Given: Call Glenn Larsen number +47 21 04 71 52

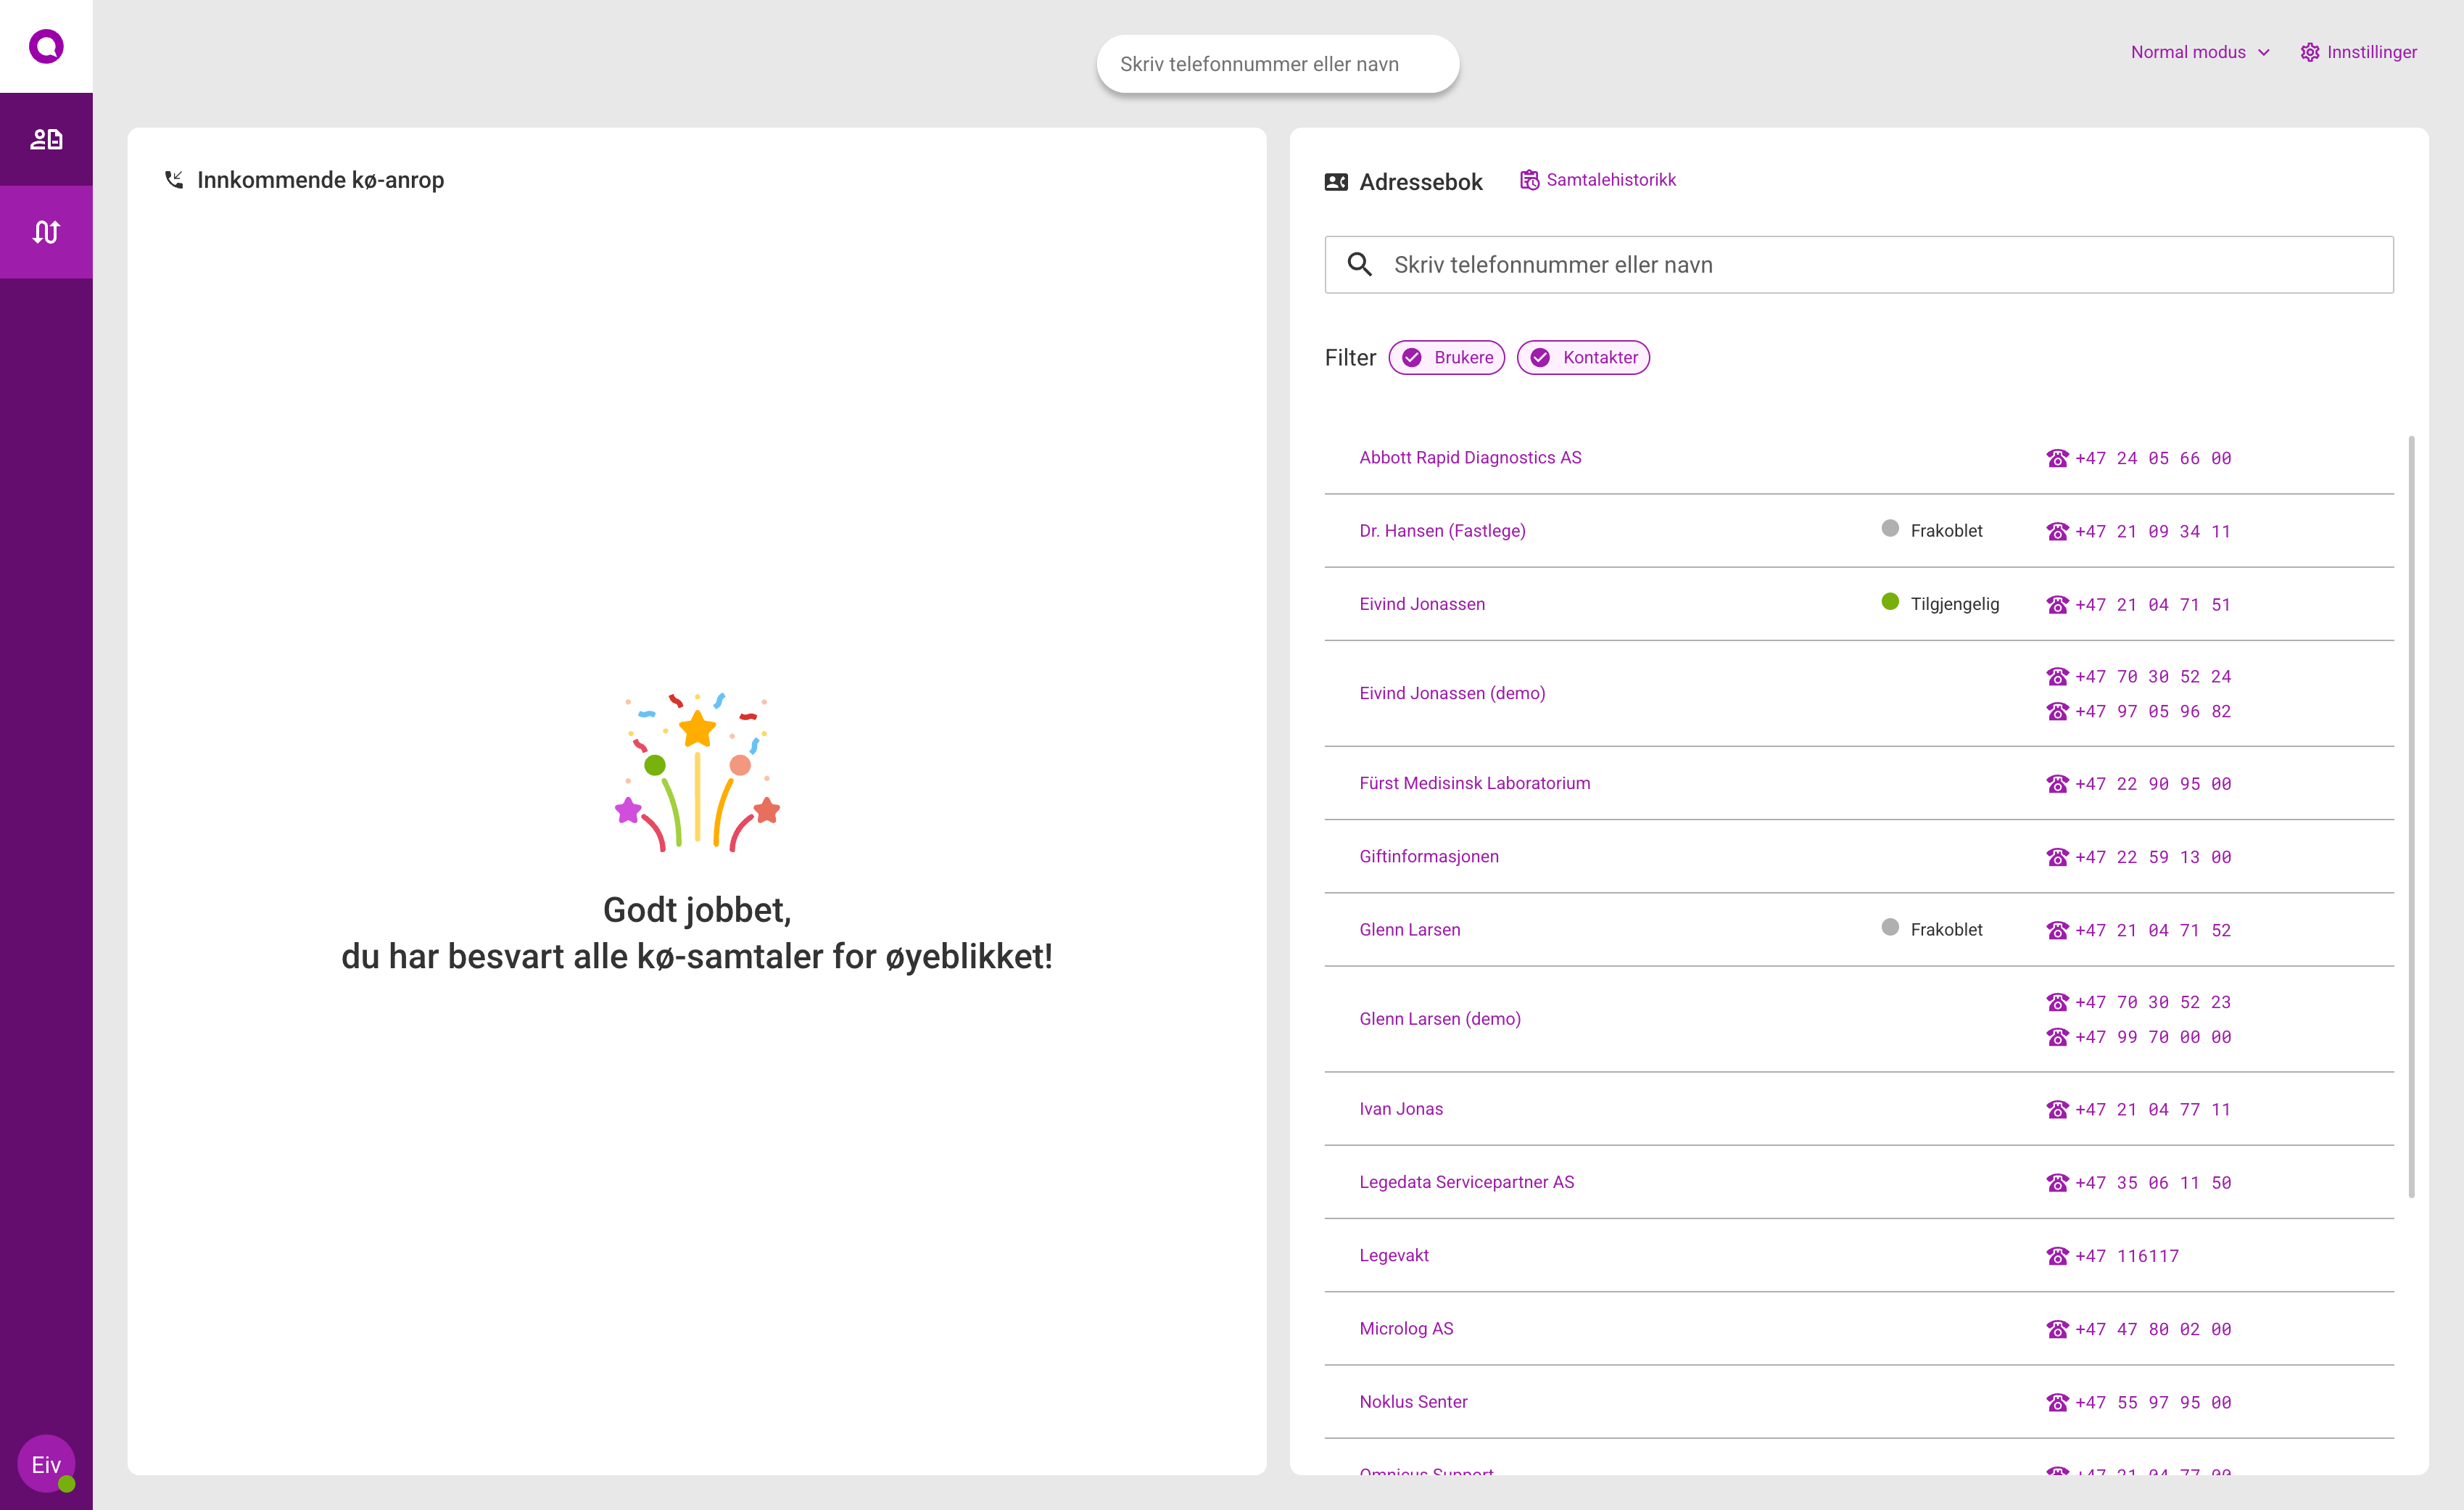Looking at the screenshot, I should 2152,930.
